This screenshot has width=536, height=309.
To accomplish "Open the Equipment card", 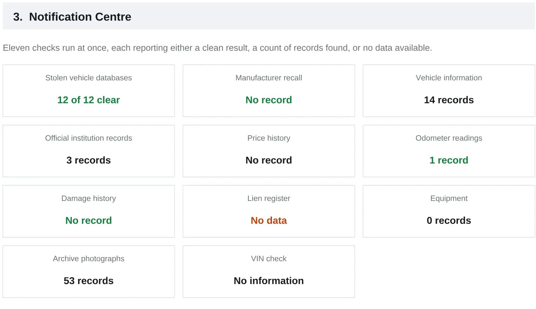I will click(449, 211).
